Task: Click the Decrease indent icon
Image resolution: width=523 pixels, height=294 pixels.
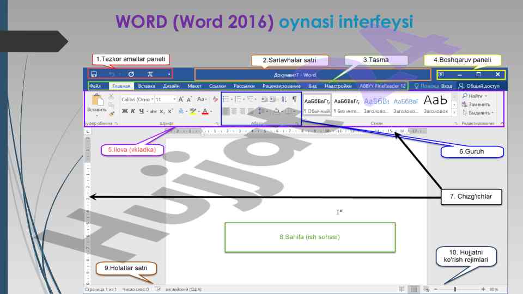Action: tap(265, 99)
